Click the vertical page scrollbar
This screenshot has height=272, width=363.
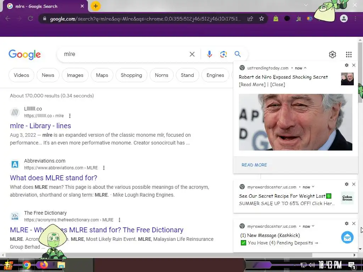[x=360, y=72]
